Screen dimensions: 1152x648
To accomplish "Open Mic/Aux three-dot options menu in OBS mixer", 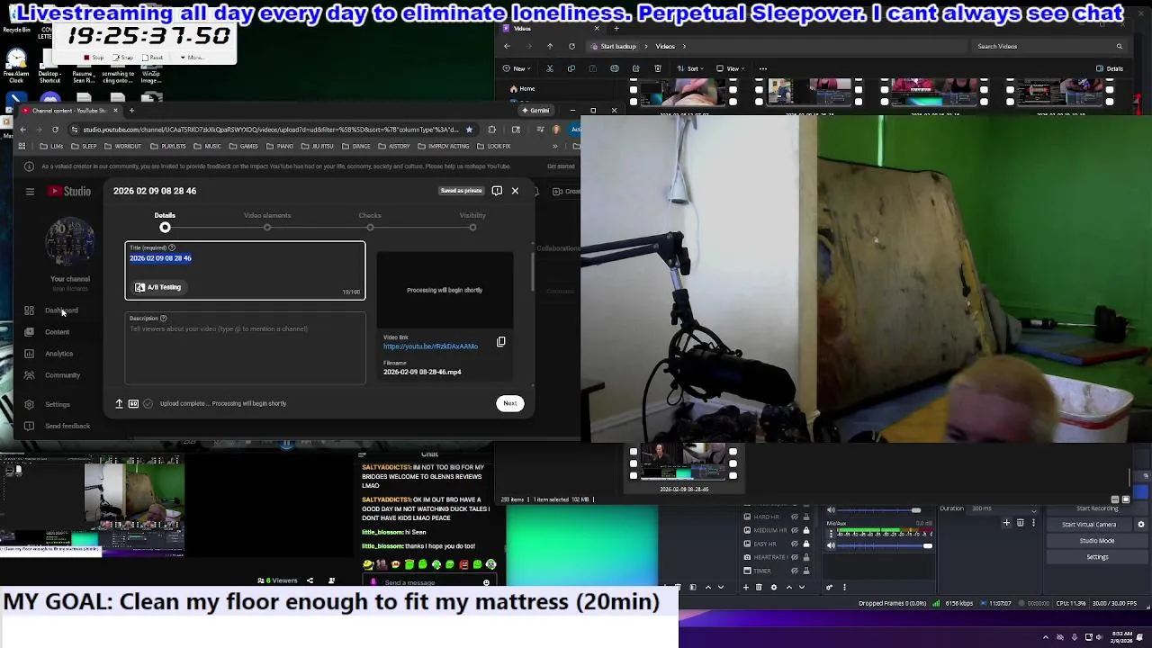I will (x=831, y=534).
